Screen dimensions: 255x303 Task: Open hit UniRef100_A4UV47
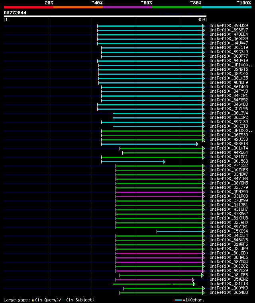[x=229, y=43]
